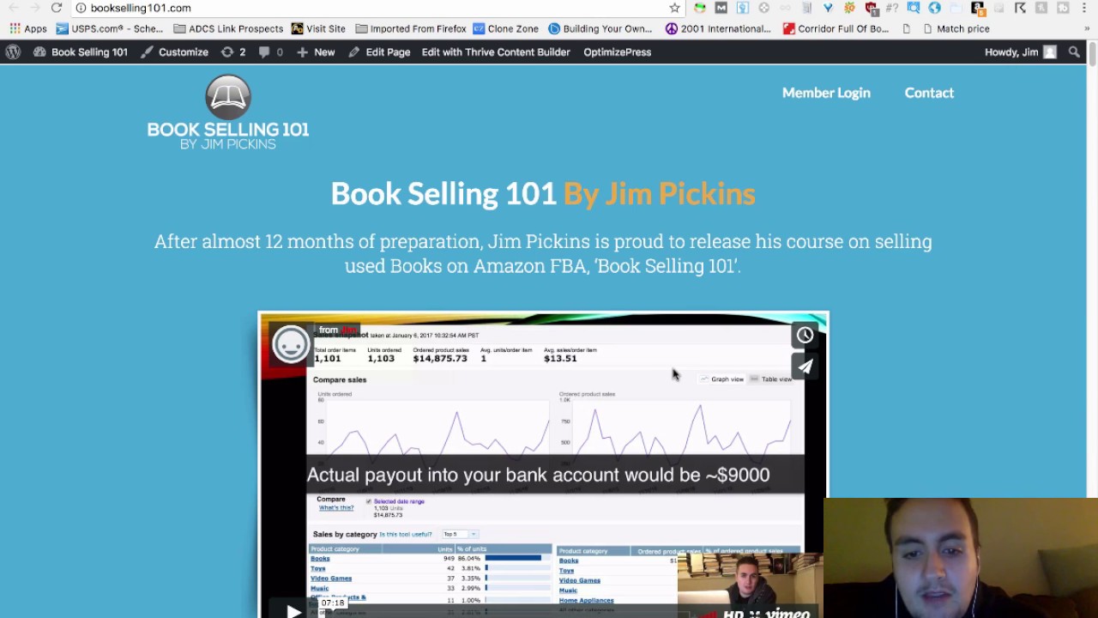Click 'Edit with Thrive Content Builder'
1098x618 pixels.
[496, 52]
